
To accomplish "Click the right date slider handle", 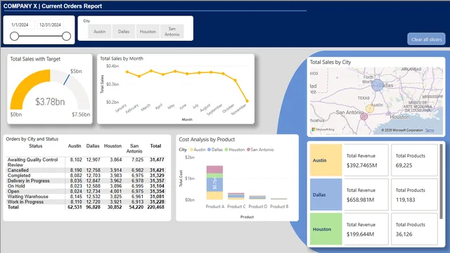I will [x=66, y=36].
